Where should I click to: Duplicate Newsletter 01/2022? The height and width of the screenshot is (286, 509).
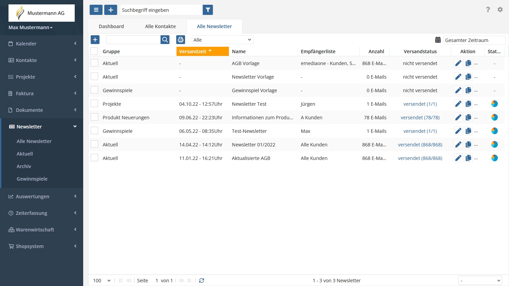coord(468,144)
